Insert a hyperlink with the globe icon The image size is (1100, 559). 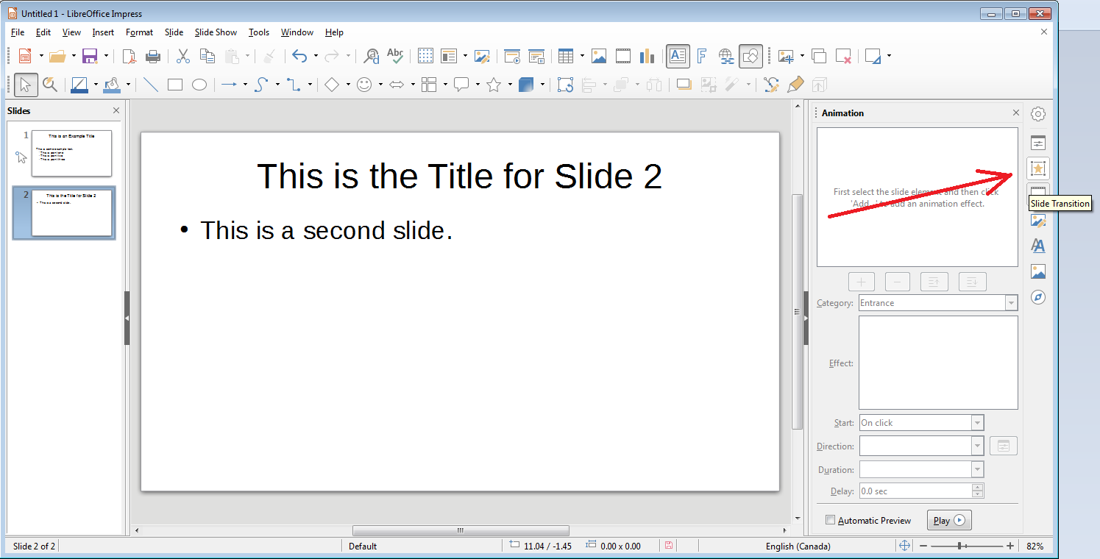coord(726,56)
